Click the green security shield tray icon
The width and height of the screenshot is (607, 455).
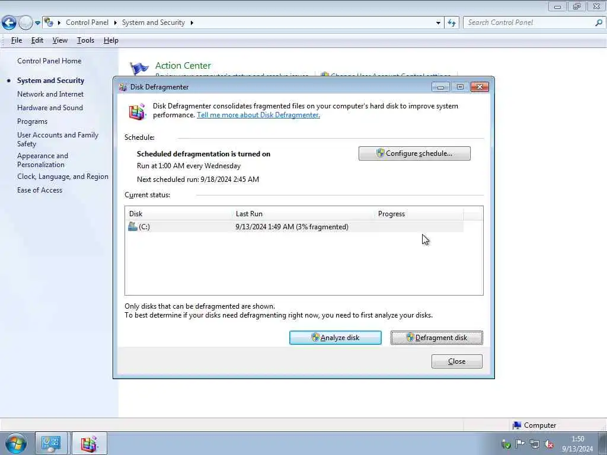[x=506, y=444]
